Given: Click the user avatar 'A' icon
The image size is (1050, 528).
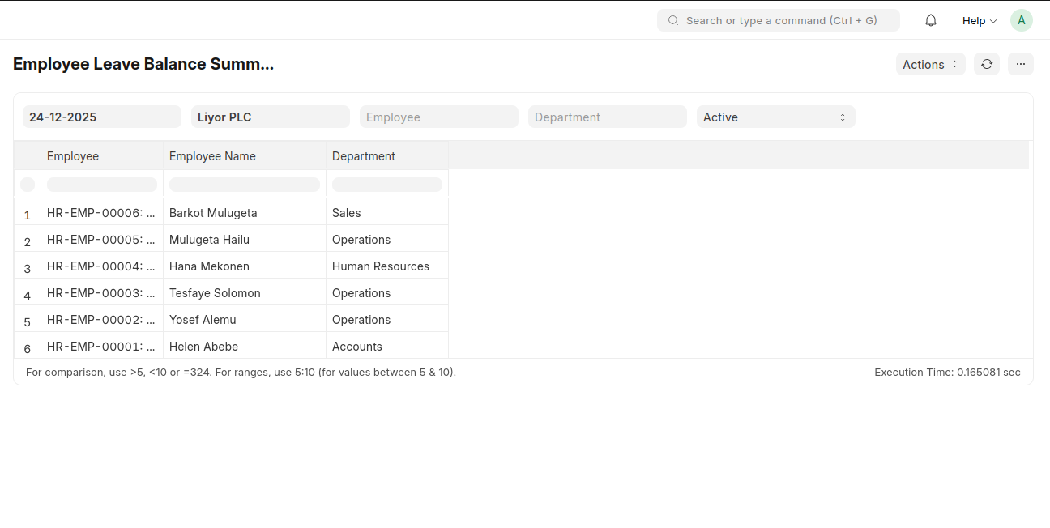Looking at the screenshot, I should 1021,20.
